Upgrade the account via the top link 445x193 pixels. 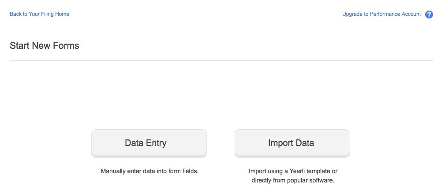point(381,14)
